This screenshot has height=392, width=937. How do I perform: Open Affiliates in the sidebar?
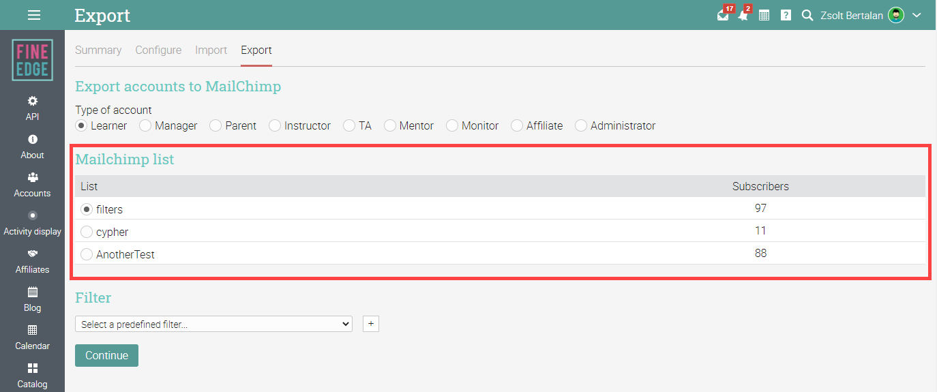pos(32,261)
